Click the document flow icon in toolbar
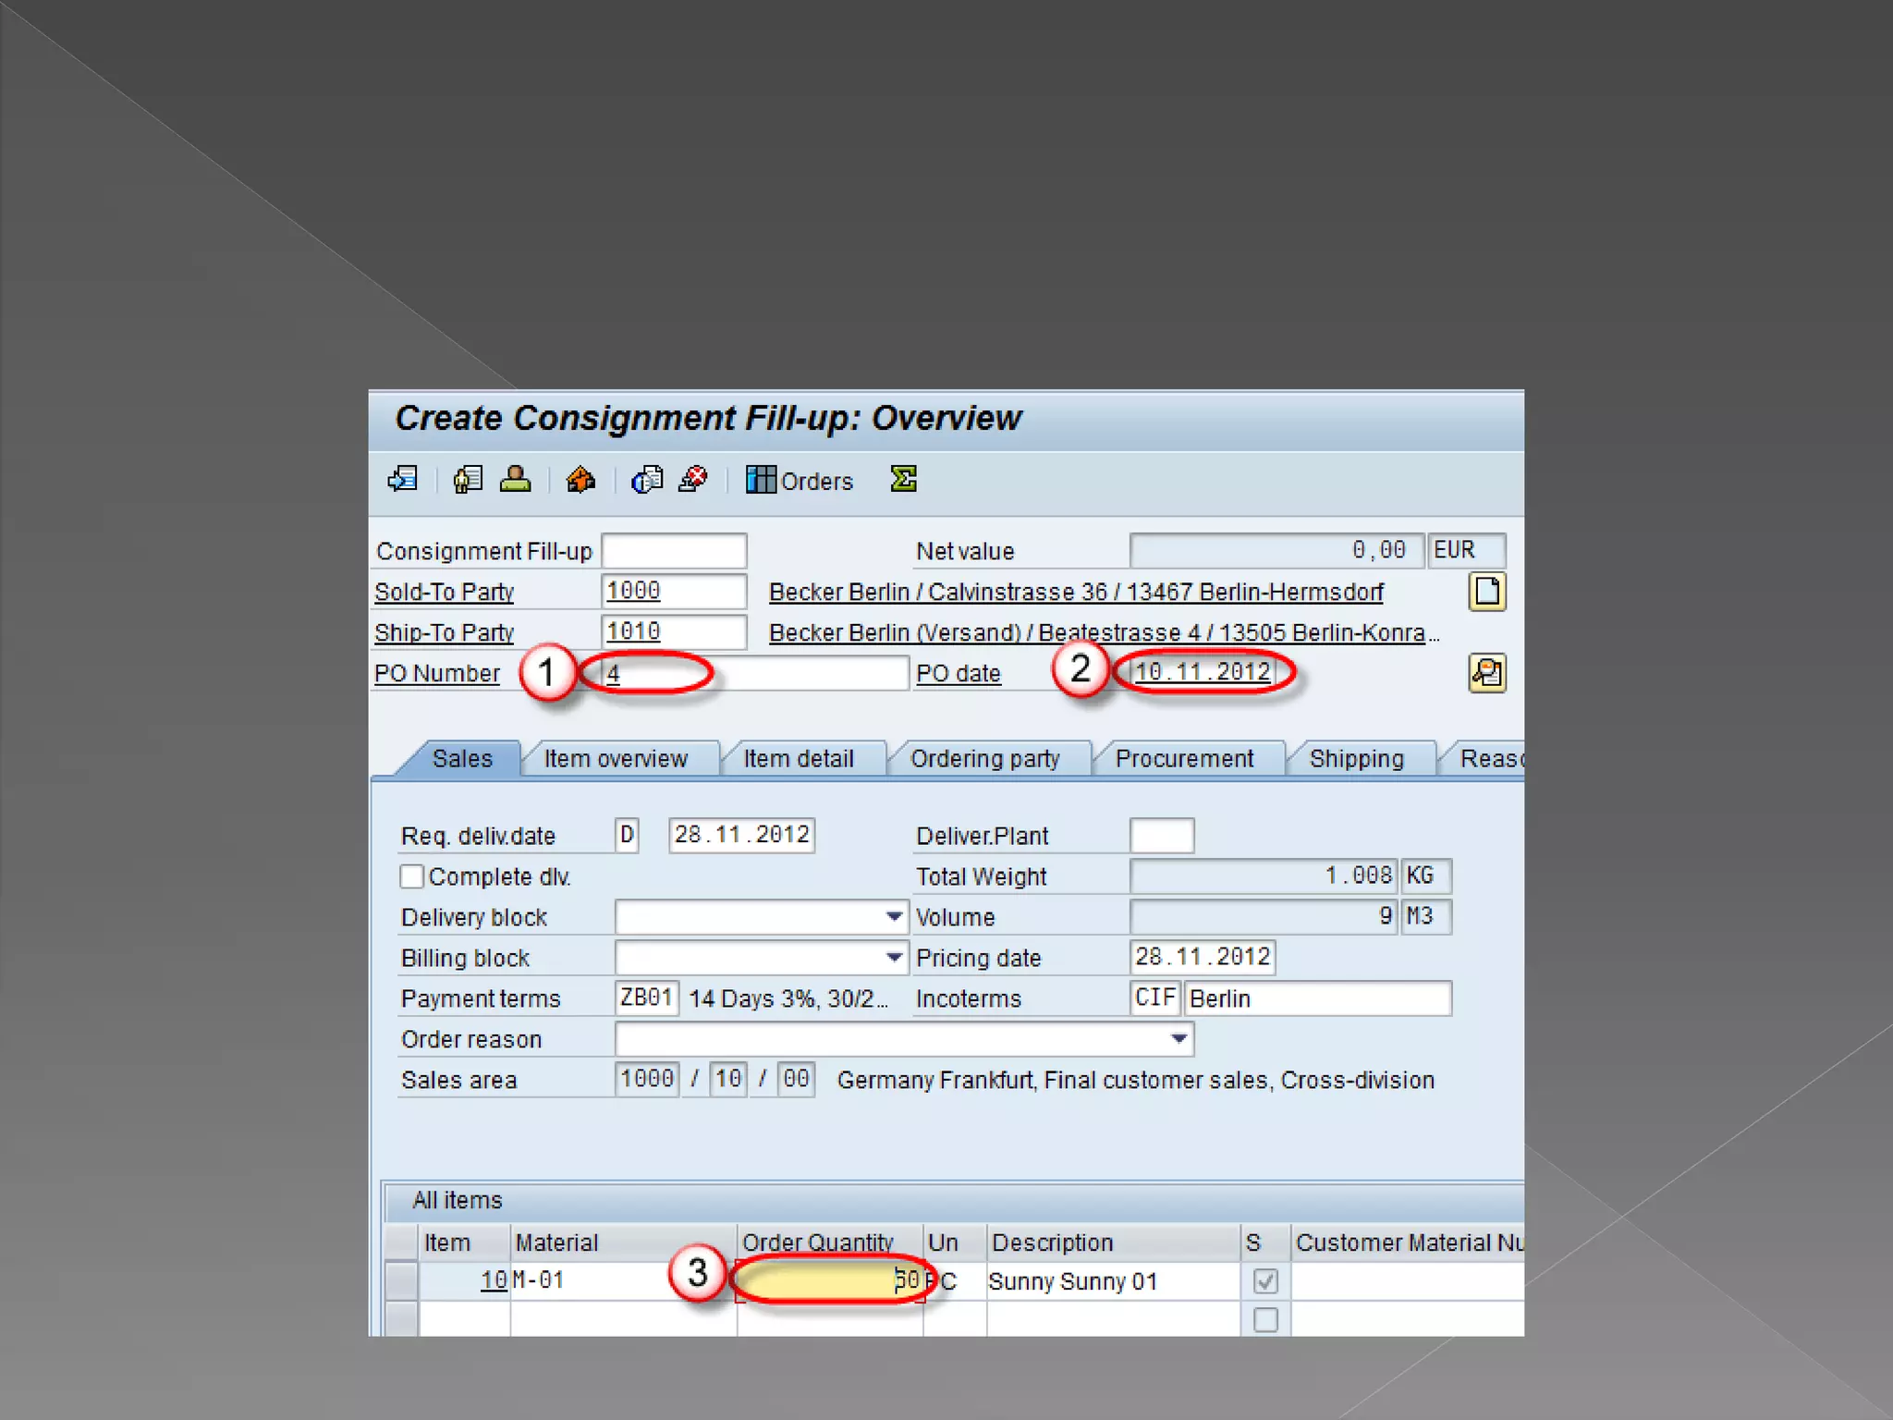The image size is (1893, 1420). [403, 479]
